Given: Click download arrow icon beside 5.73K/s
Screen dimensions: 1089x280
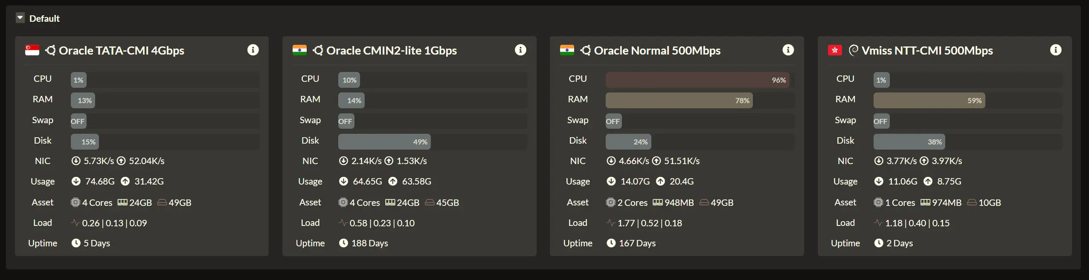Looking at the screenshot, I should 76,161.
